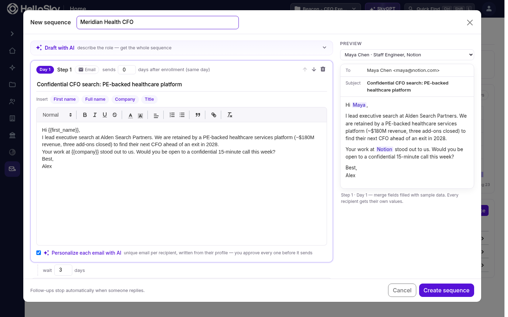Click the Cancel button
The height and width of the screenshot is (317, 508).
402,290
